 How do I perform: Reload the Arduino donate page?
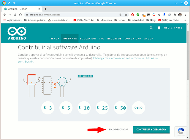[x=15, y=15]
